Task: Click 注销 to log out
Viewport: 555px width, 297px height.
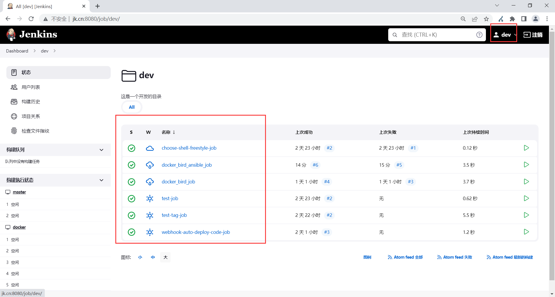Action: (533, 35)
